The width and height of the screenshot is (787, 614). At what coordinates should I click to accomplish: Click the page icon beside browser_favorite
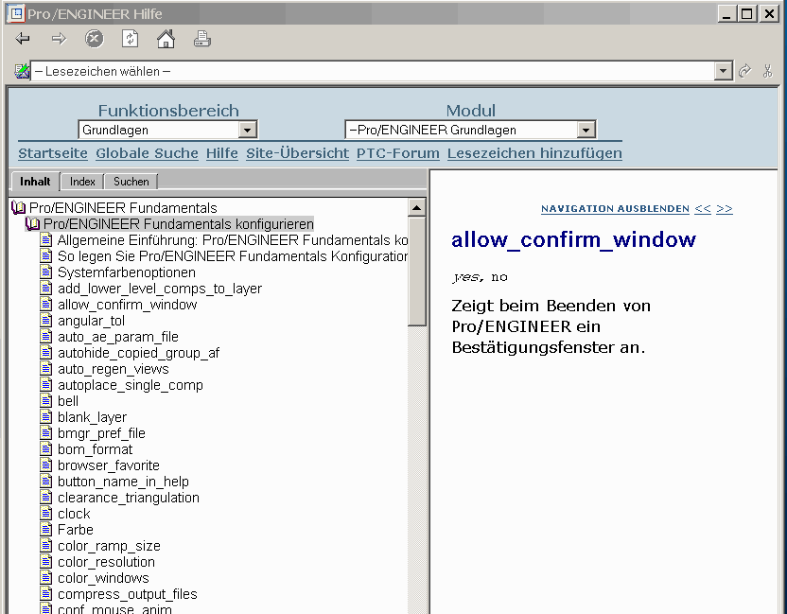coord(46,465)
